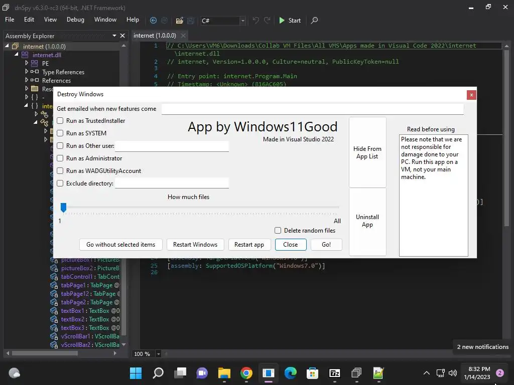Open File Explorer from the taskbar

pos(224,373)
